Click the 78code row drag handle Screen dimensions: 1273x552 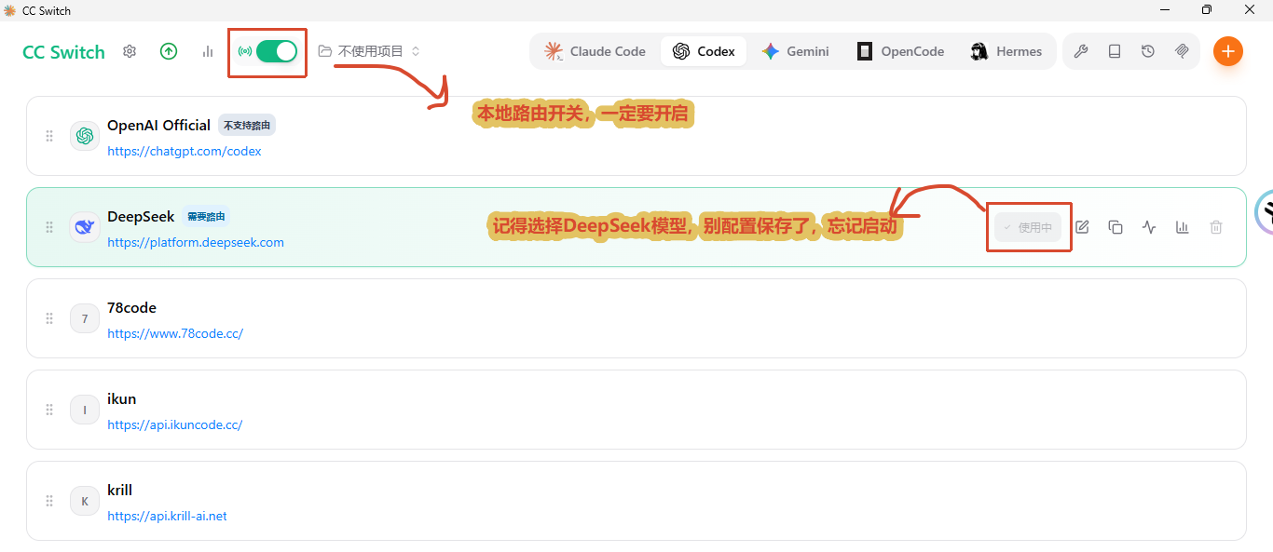49,318
